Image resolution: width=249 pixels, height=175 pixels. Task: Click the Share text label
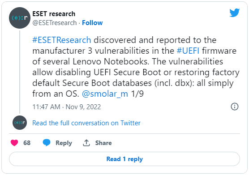pos(103,143)
